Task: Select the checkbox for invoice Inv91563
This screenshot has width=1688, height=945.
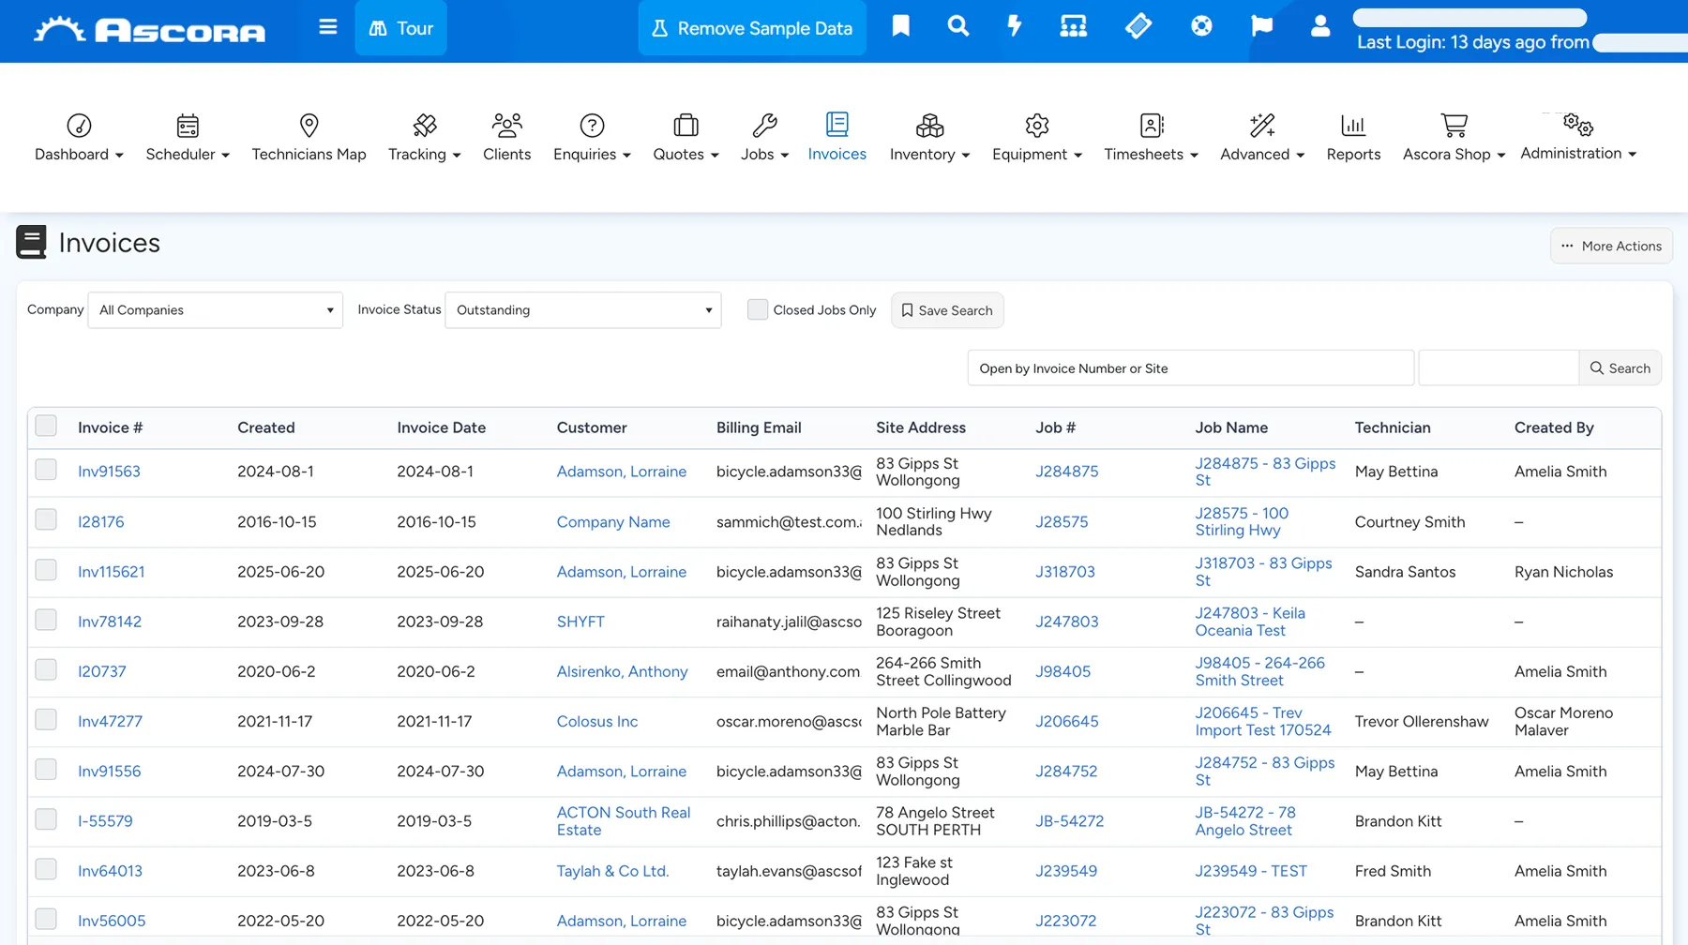Action: pos(46,470)
